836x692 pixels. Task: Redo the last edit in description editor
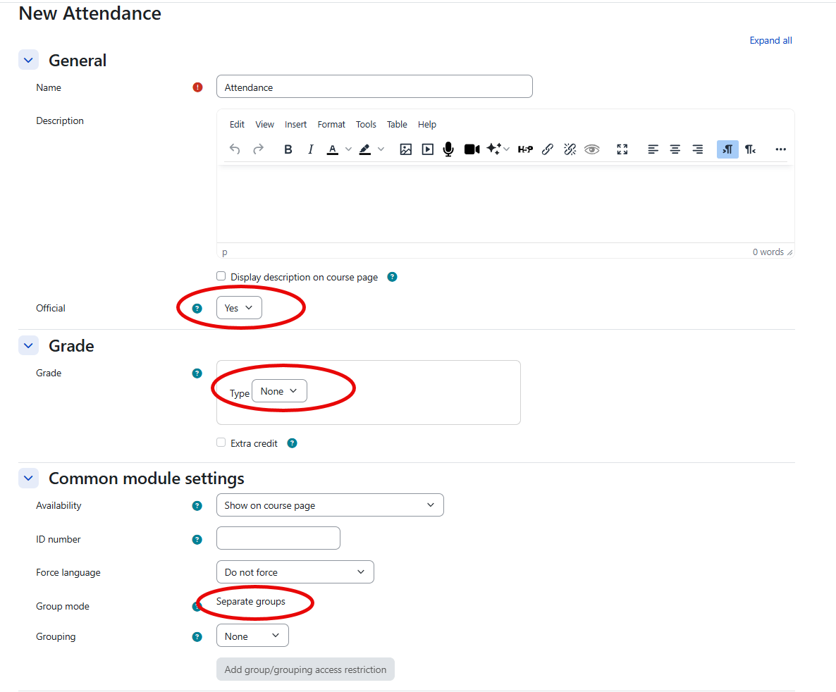[258, 149]
